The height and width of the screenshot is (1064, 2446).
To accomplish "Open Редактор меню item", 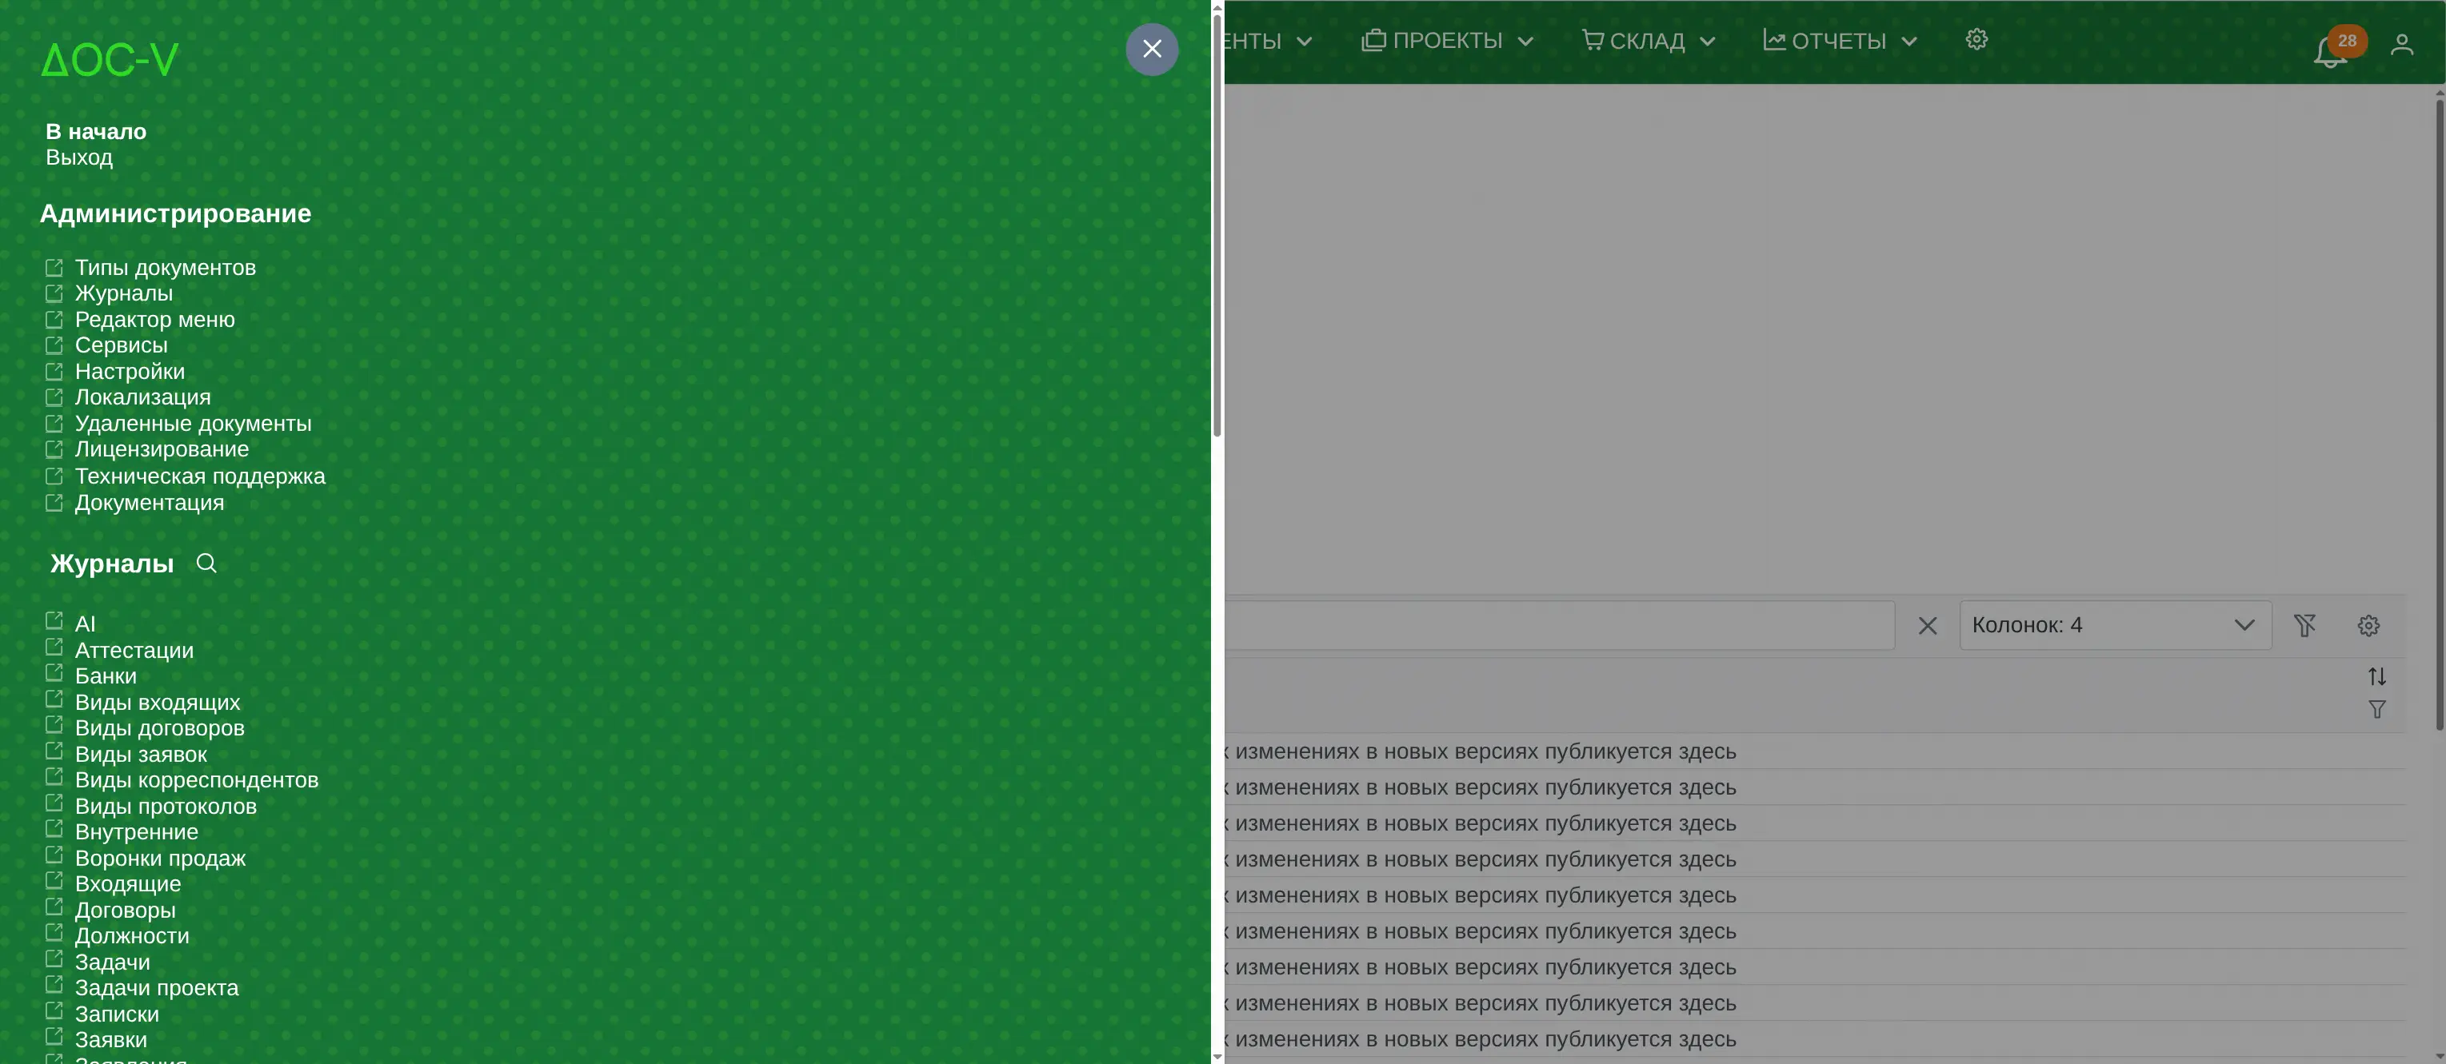I will coord(154,320).
